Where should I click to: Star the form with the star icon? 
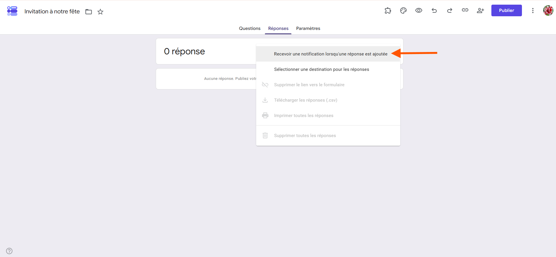[x=100, y=12]
